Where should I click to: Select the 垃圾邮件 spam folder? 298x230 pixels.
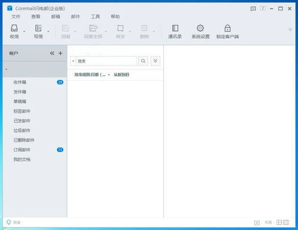(35, 130)
